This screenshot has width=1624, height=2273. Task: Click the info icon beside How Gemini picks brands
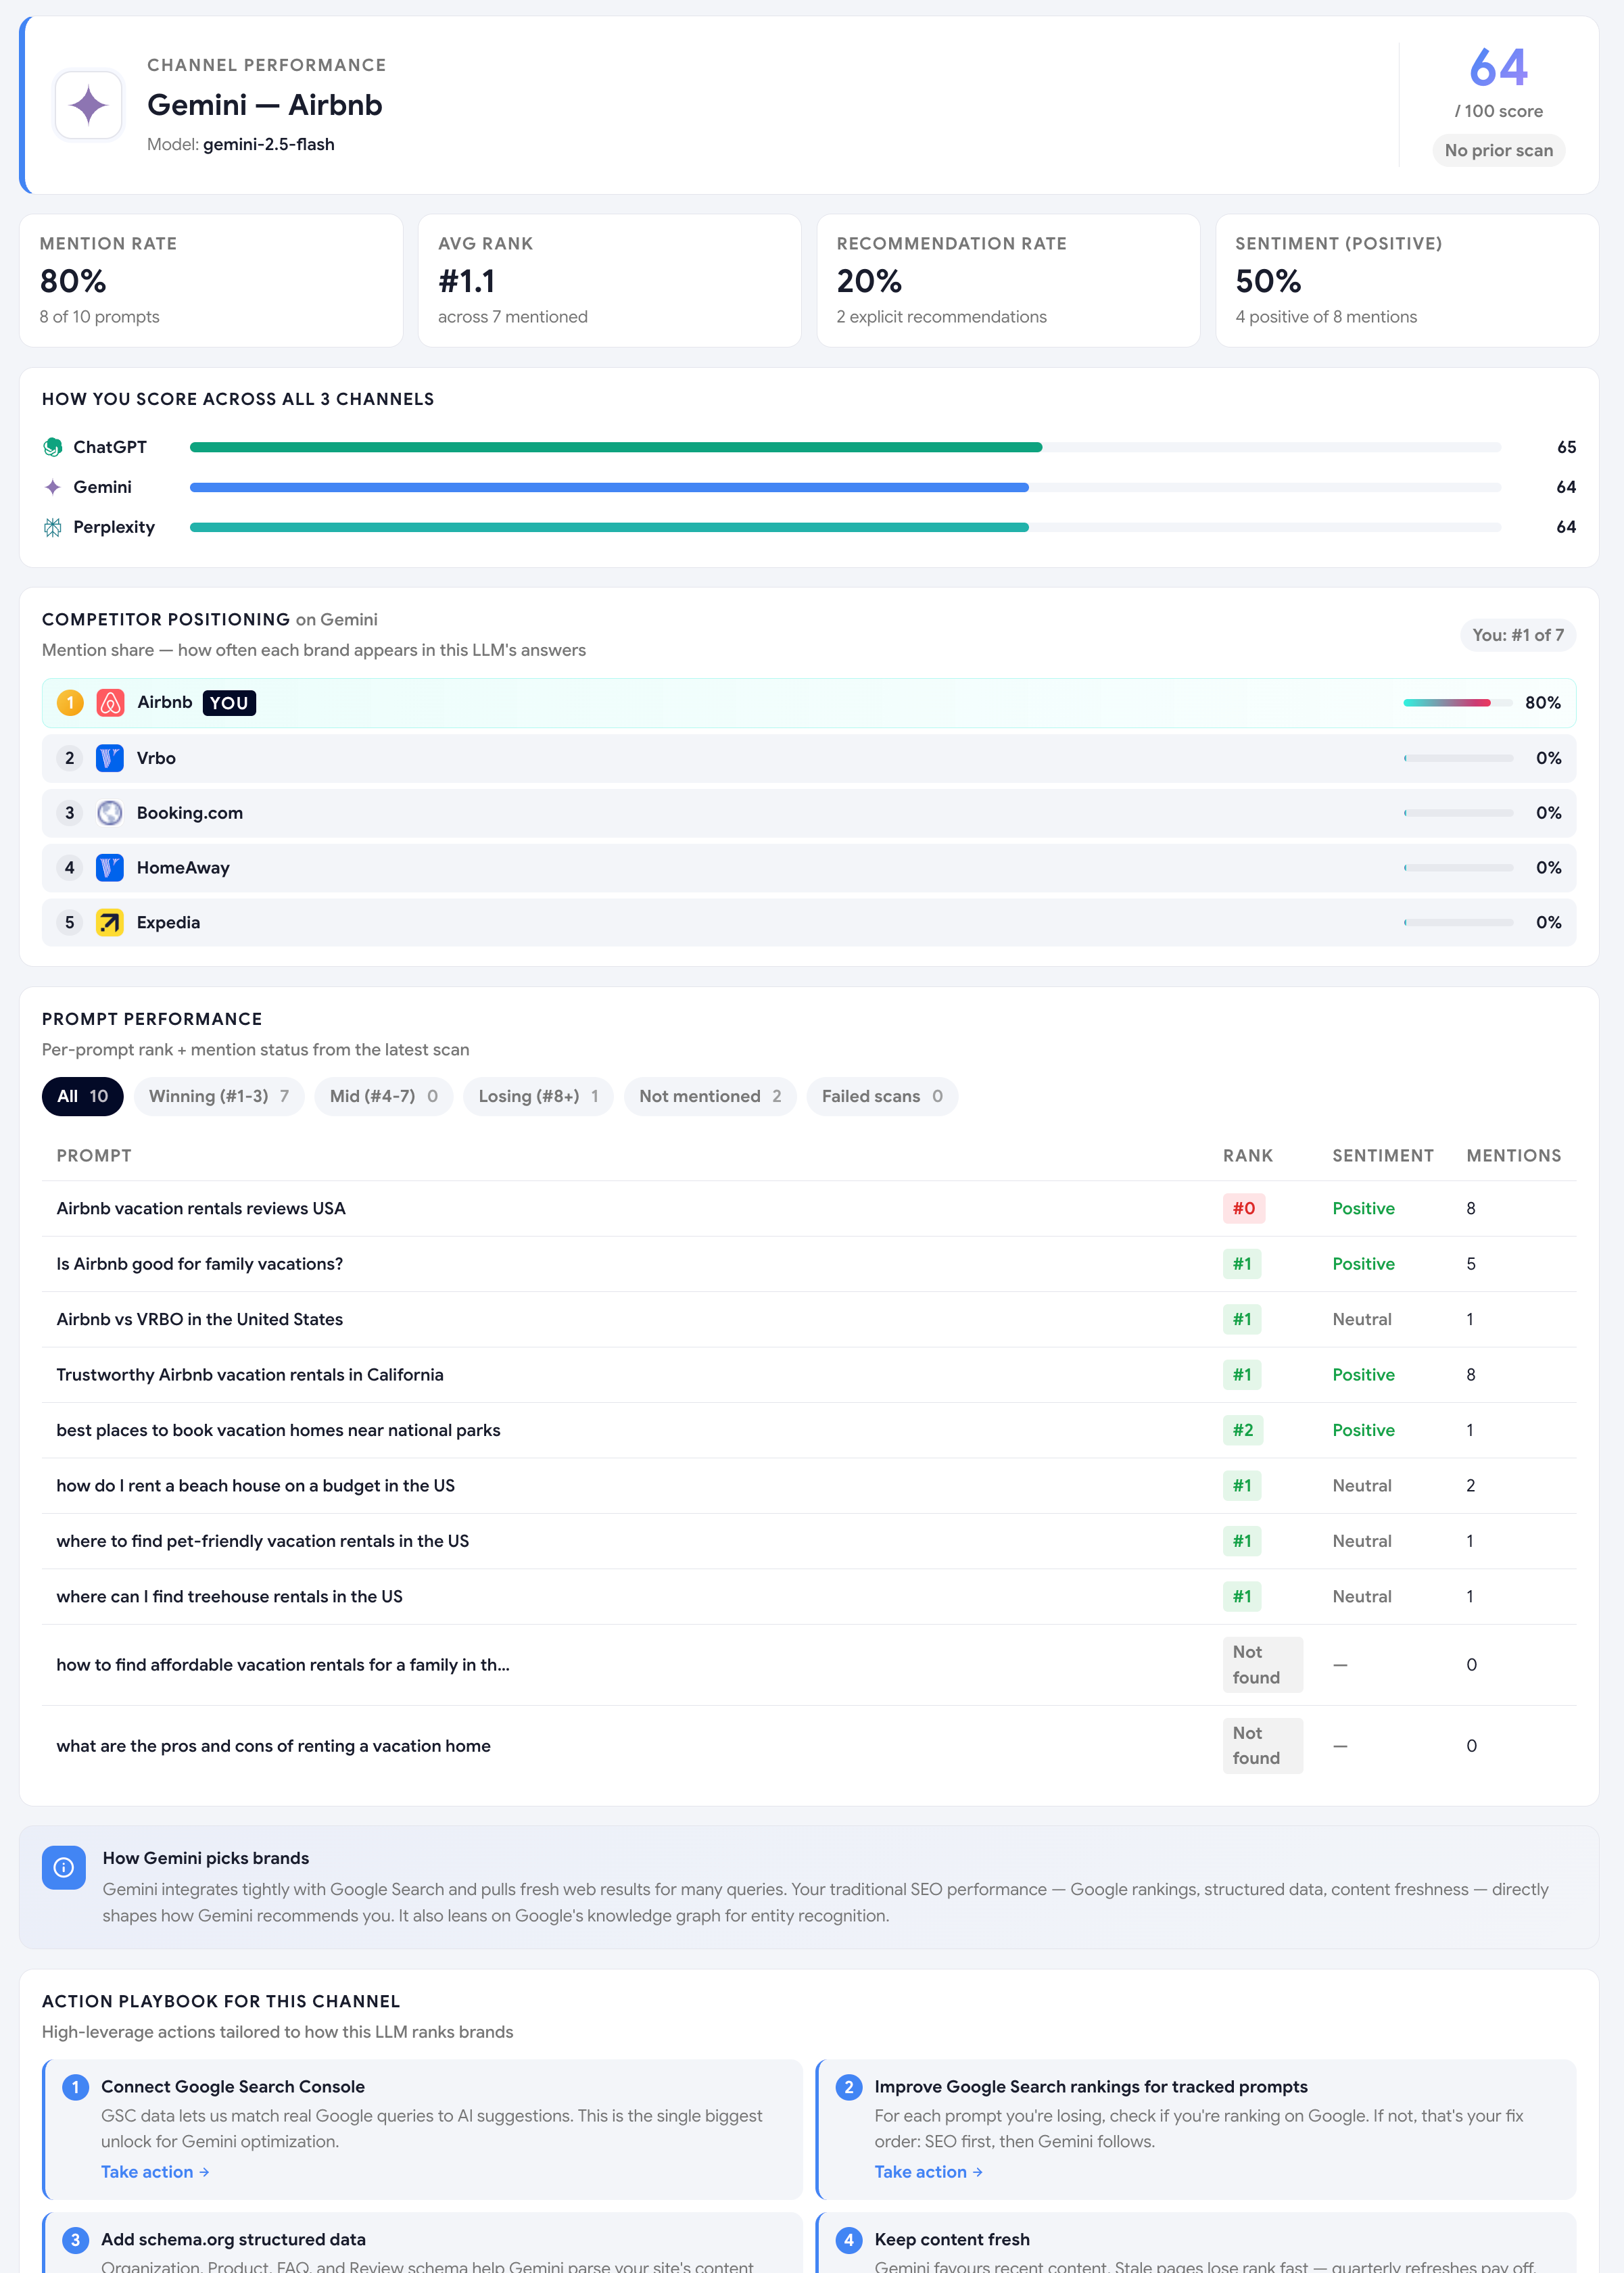tap(63, 1867)
